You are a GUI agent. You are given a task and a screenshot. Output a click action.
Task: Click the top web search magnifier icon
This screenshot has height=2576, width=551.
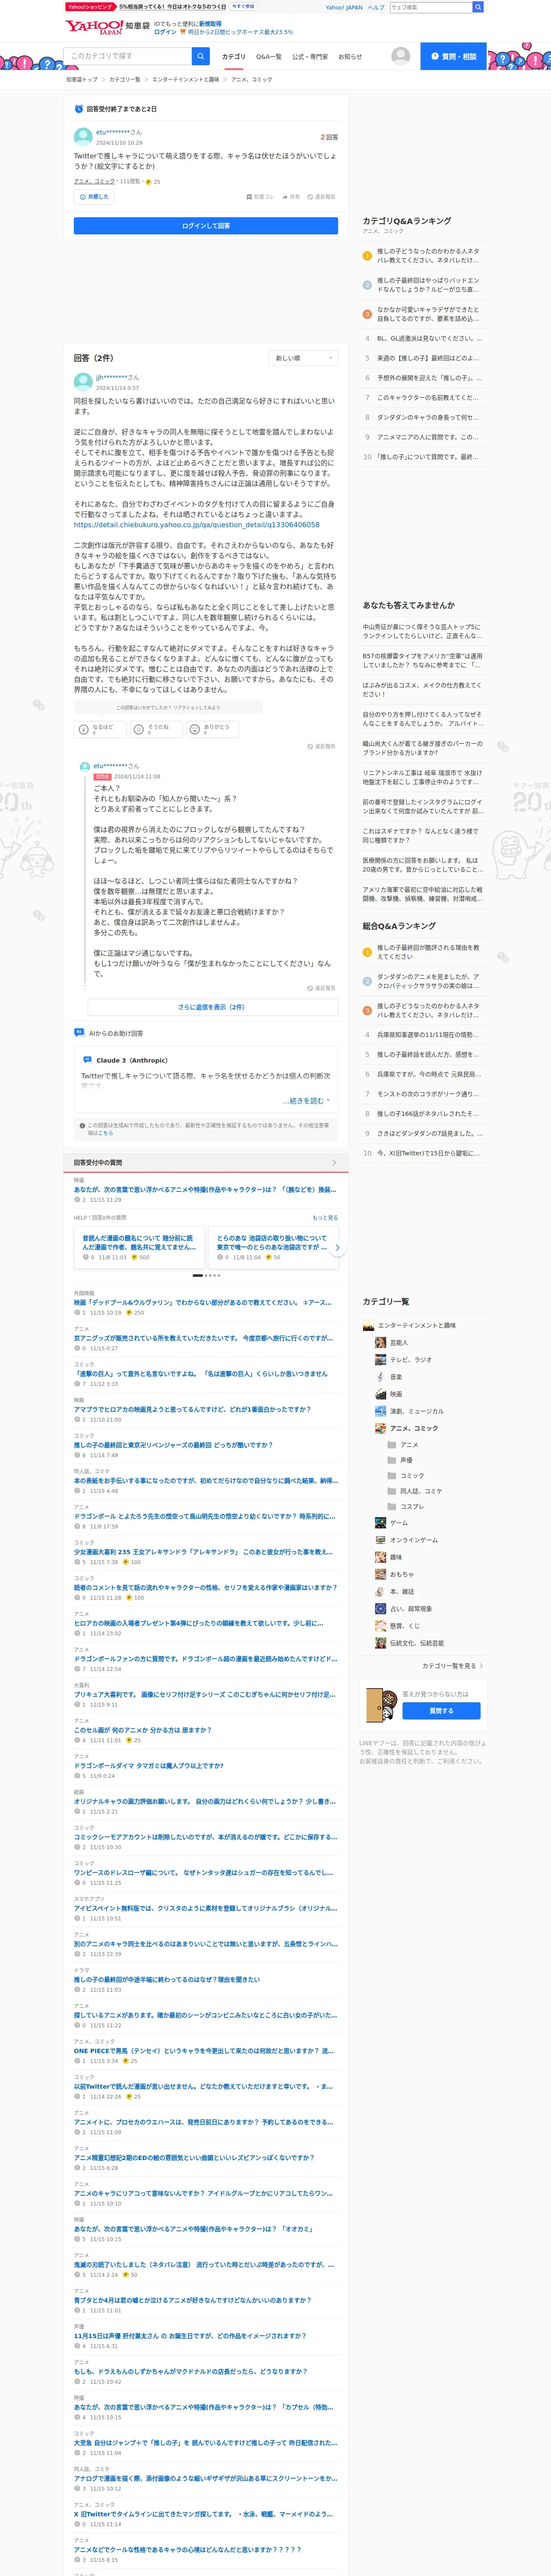[478, 7]
